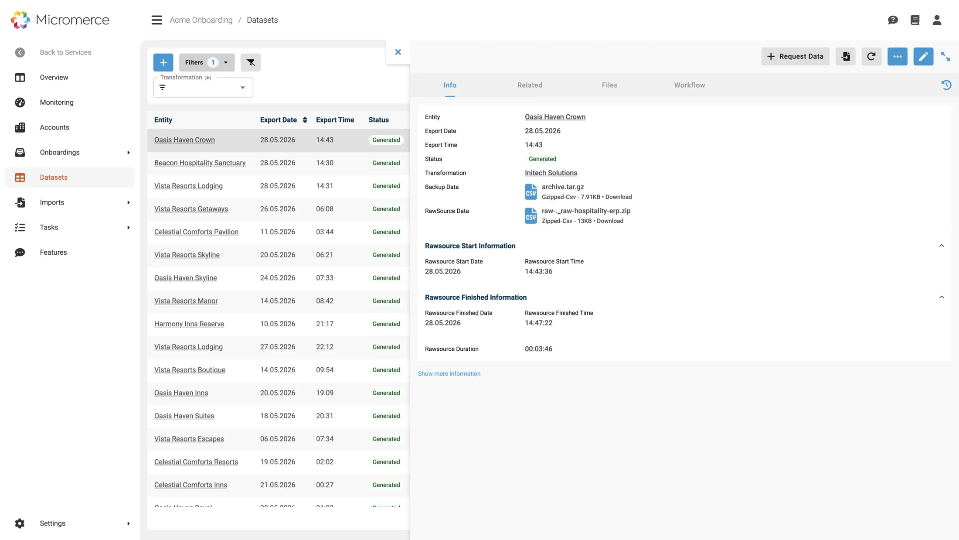
Task: Expand detail panel to fullscreen
Action: coord(945,56)
